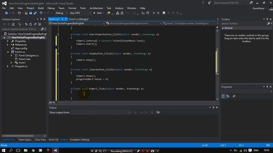Click the Save file toolbar icon
273x153 pixels.
pyautogui.click(x=31, y=13)
